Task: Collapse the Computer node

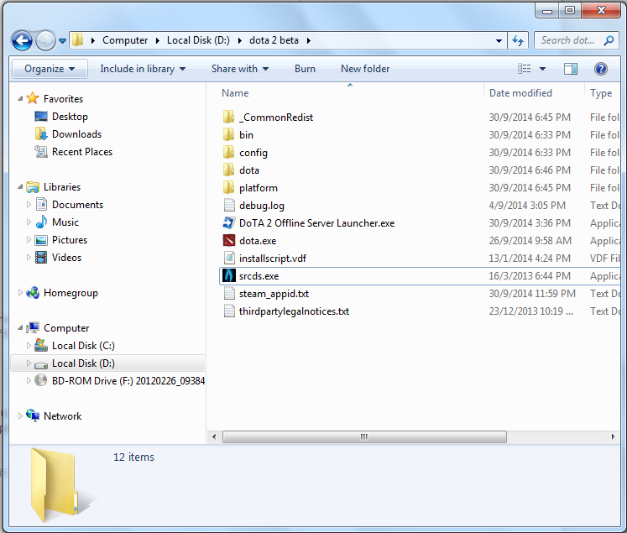Action: pos(20,328)
